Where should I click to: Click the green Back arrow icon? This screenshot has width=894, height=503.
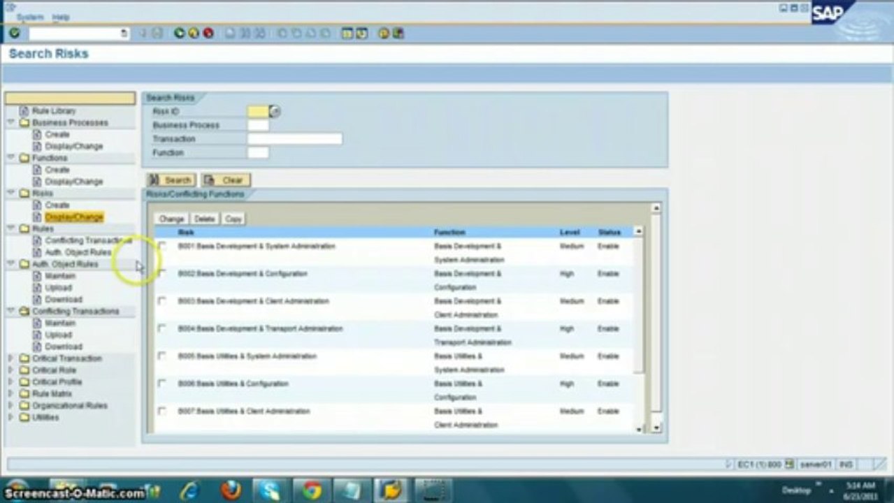[x=180, y=33]
